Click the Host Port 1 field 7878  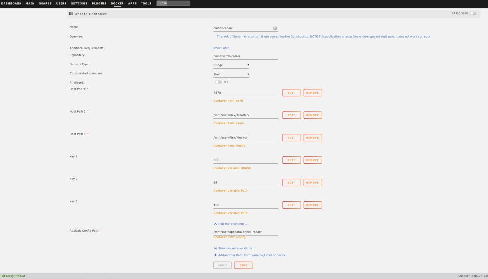tap(245, 93)
